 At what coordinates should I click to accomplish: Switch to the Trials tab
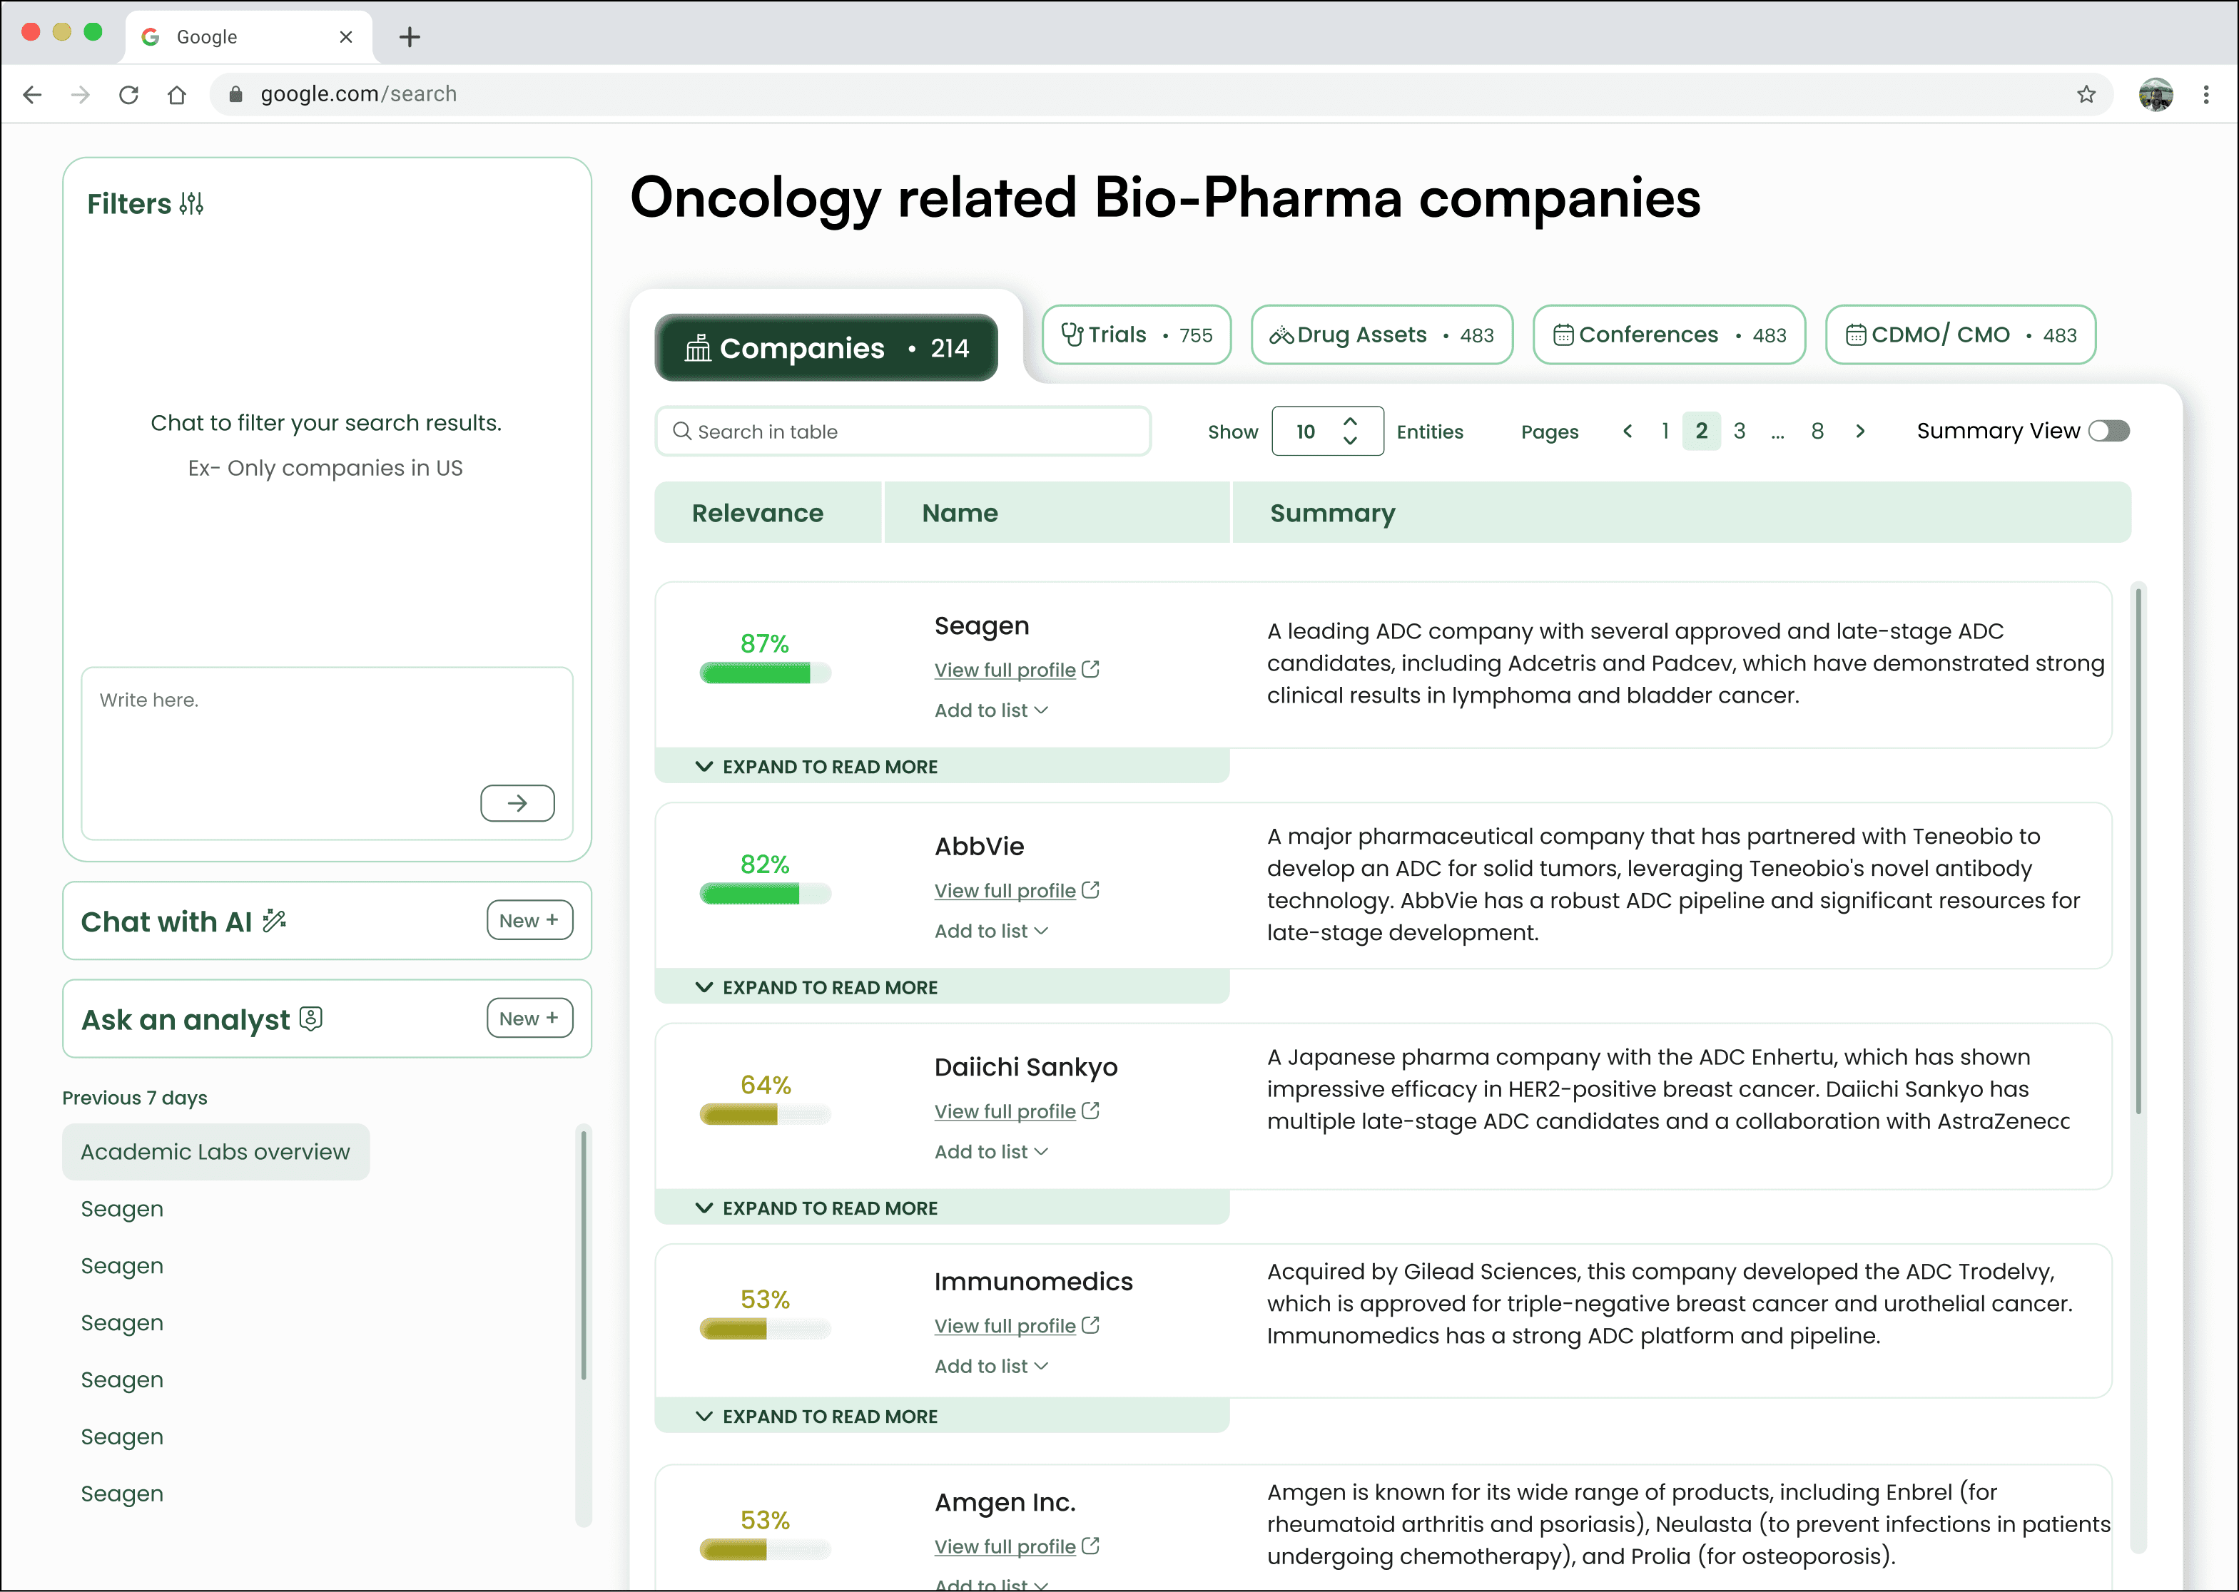pyautogui.click(x=1136, y=335)
